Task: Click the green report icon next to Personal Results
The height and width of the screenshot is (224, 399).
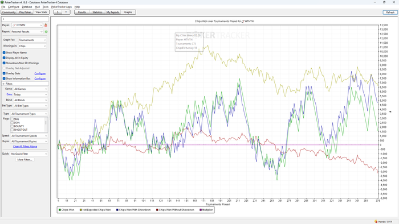Action: (x=46, y=32)
